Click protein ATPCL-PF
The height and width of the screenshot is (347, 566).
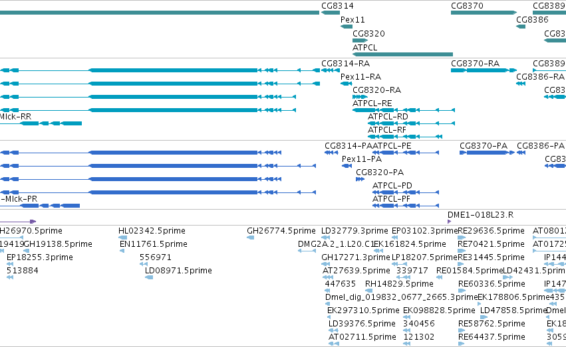click(x=391, y=200)
